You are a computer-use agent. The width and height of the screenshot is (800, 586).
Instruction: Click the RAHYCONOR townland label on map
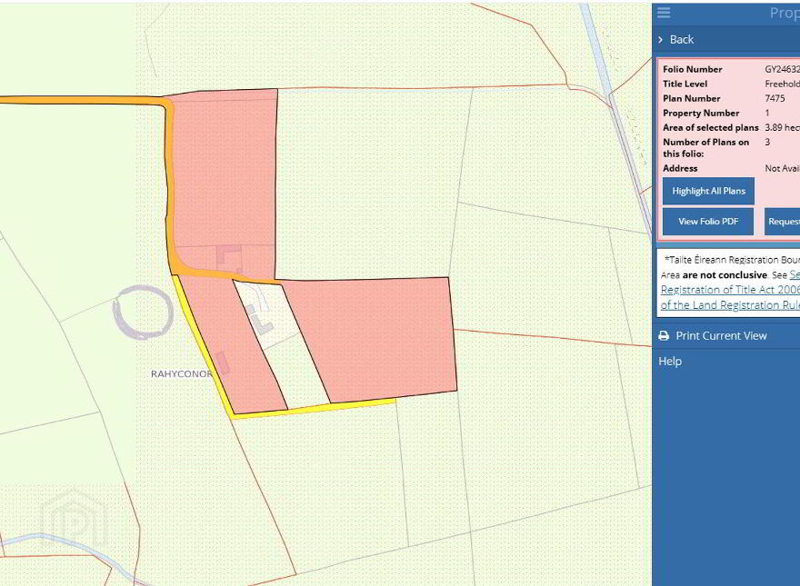click(181, 373)
